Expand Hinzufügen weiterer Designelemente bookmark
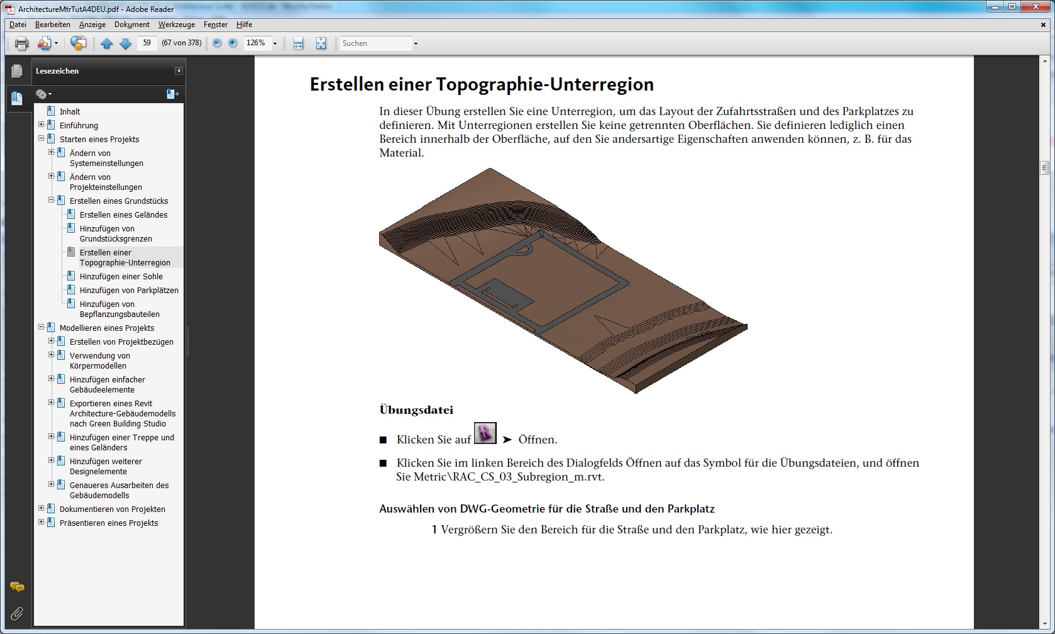The width and height of the screenshot is (1055, 634). coord(52,460)
